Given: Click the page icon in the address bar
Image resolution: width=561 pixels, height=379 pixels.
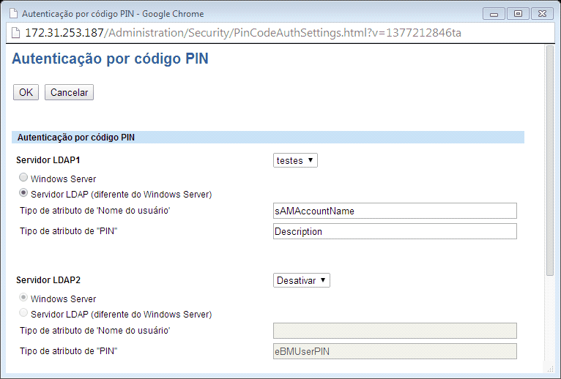Looking at the screenshot, I should 15,34.
